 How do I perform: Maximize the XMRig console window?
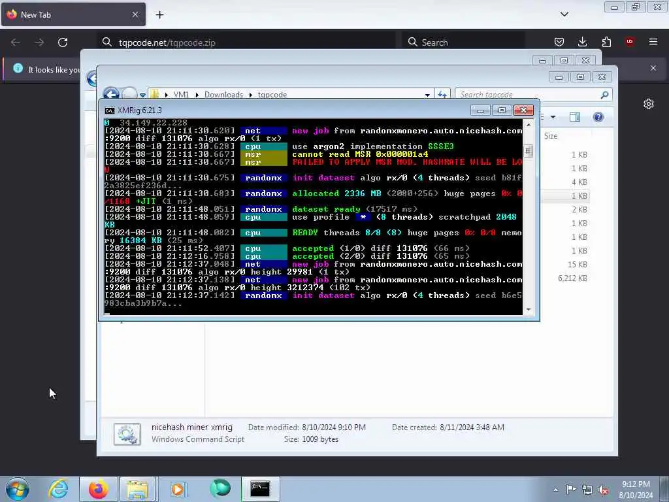point(502,110)
